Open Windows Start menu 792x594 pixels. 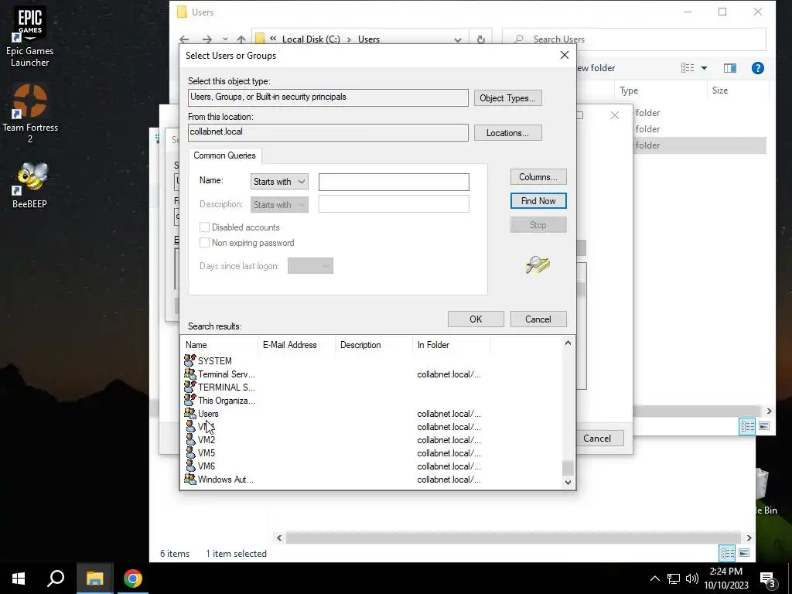19,579
